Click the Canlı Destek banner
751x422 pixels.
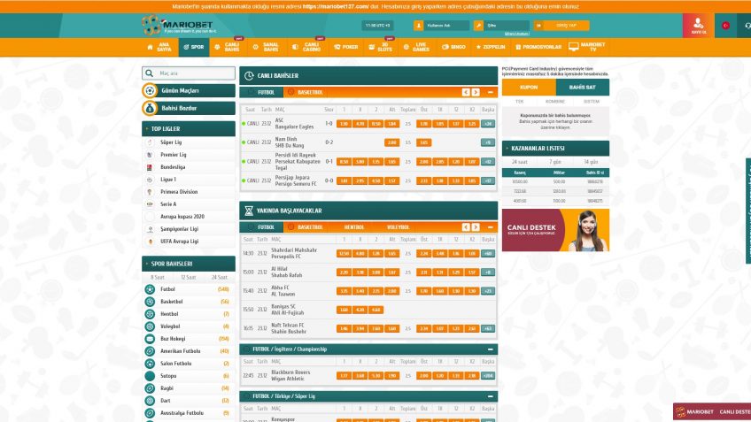[555, 230]
